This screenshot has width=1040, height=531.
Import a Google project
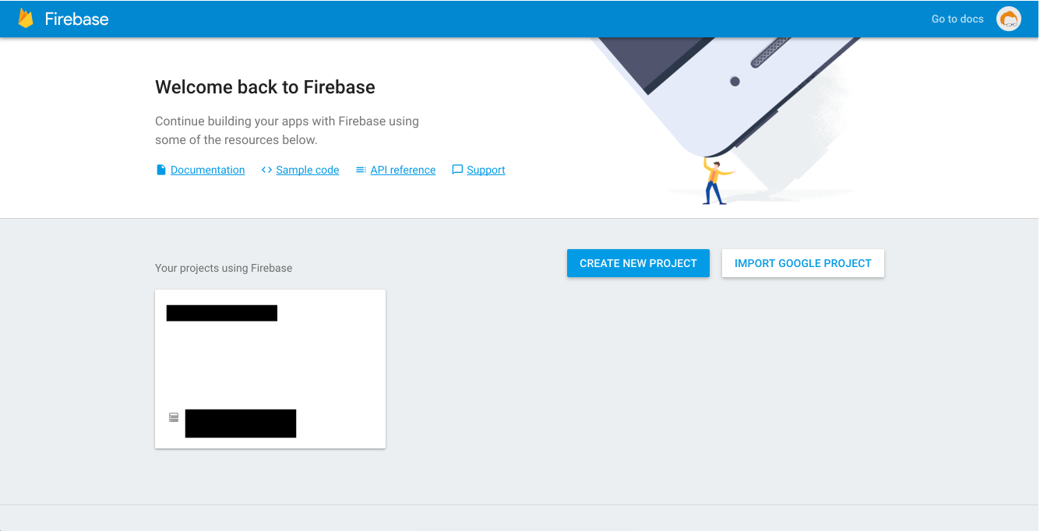coord(803,263)
